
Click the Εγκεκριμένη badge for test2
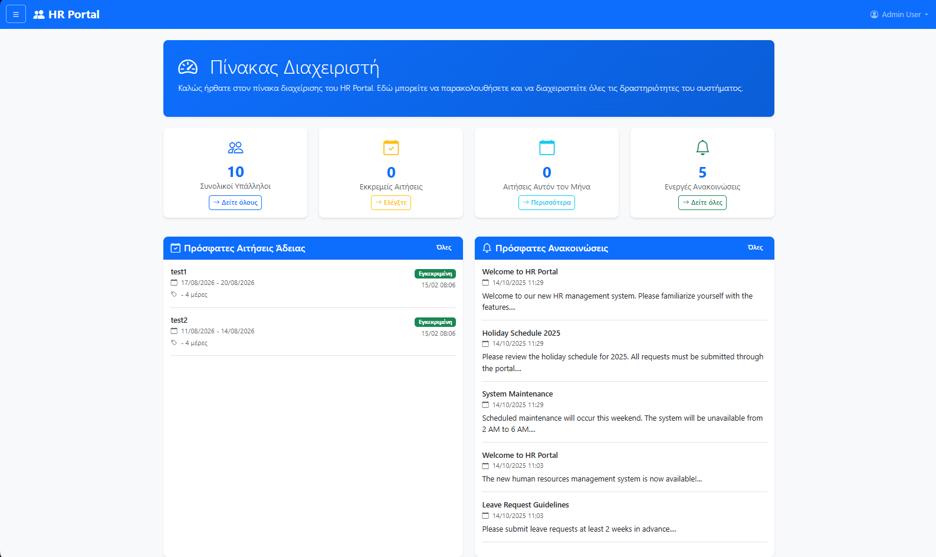[435, 322]
